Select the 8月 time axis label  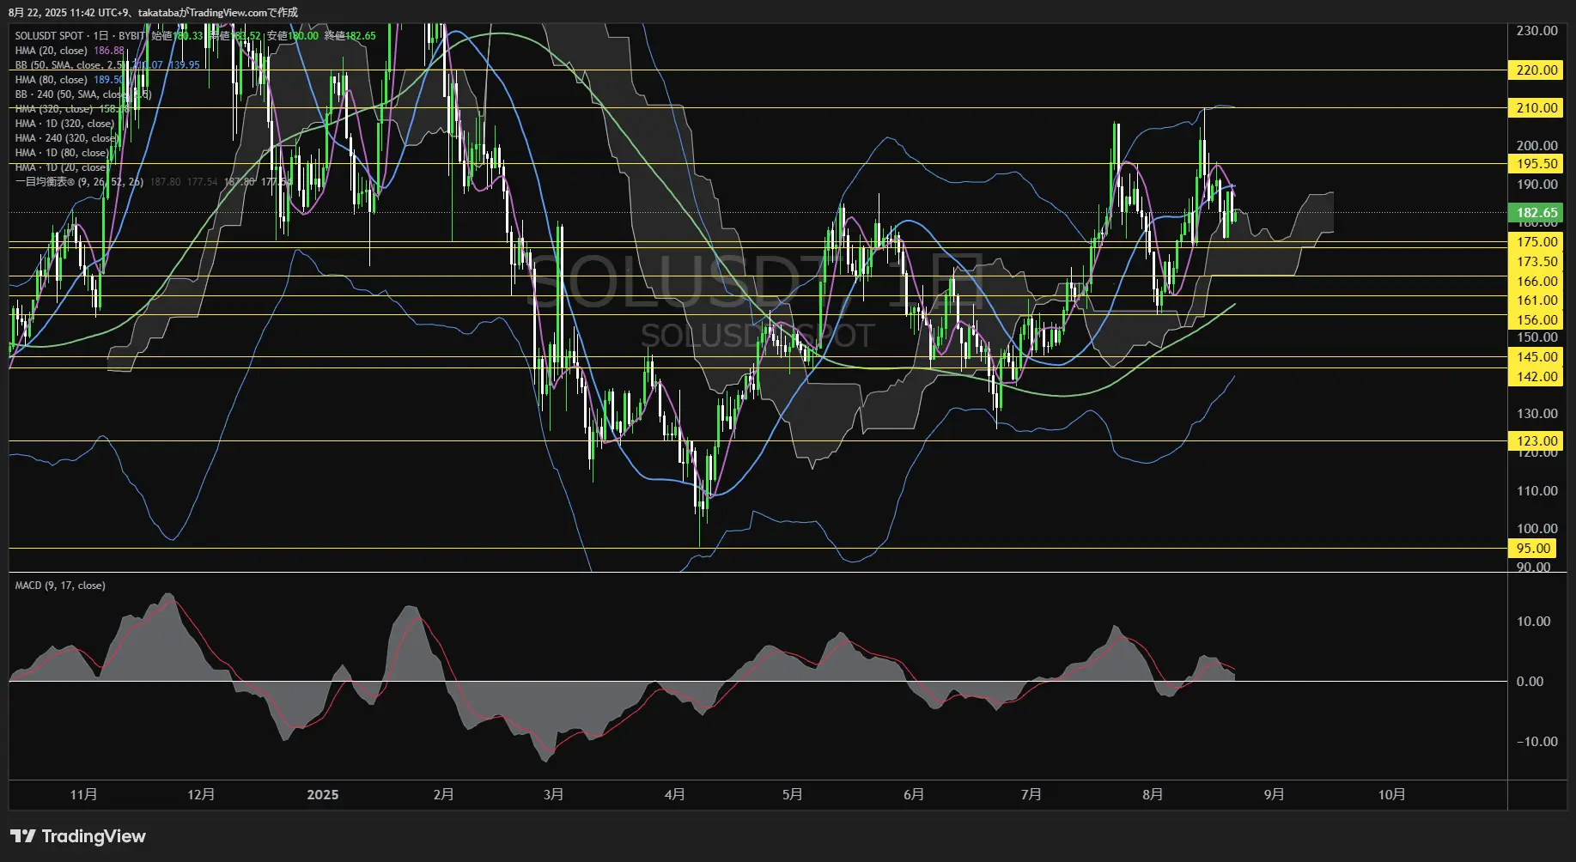(x=1153, y=795)
